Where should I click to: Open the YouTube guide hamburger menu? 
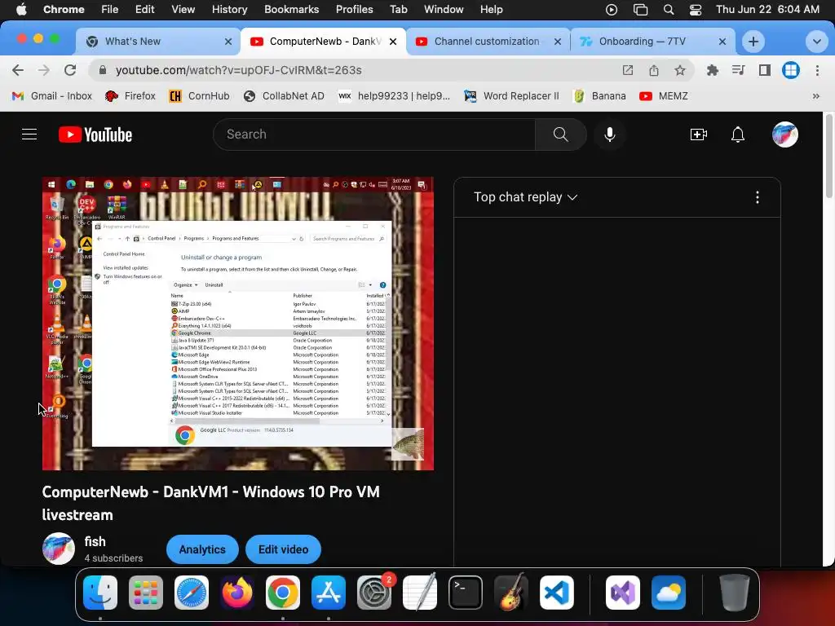pos(29,134)
